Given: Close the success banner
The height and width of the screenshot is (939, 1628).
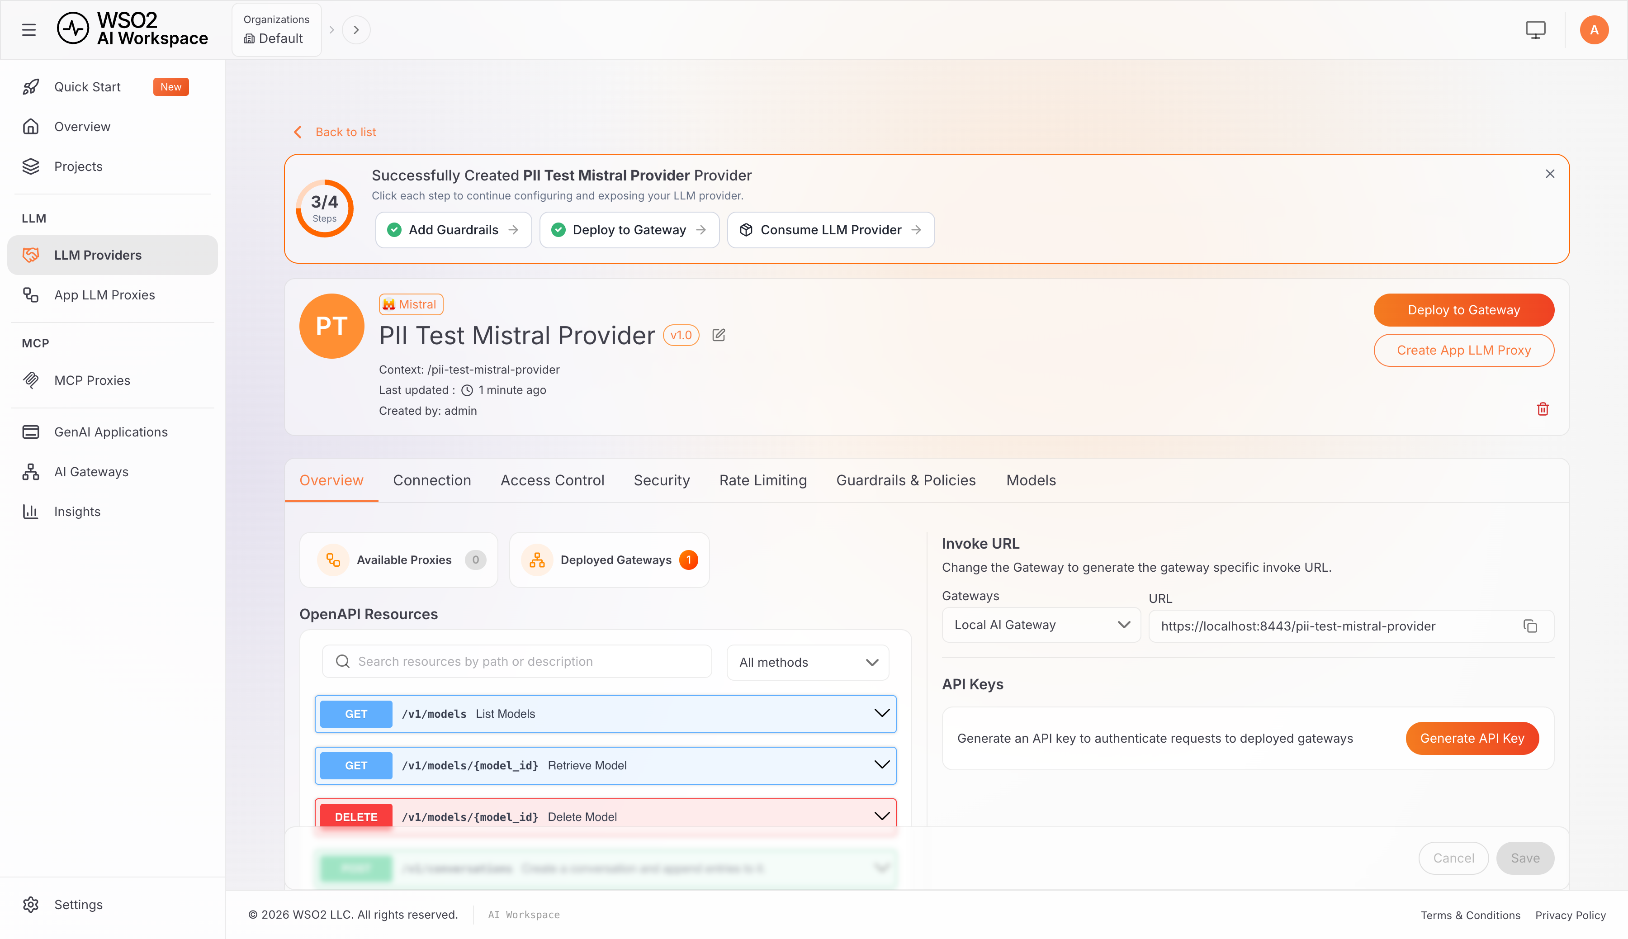Looking at the screenshot, I should click(1550, 174).
